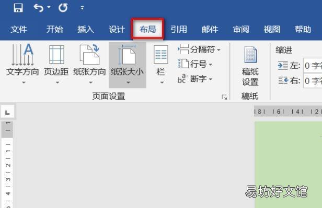The height and width of the screenshot is (208, 322).
Task: Click the right indent 右 icon
Action: 283,80
